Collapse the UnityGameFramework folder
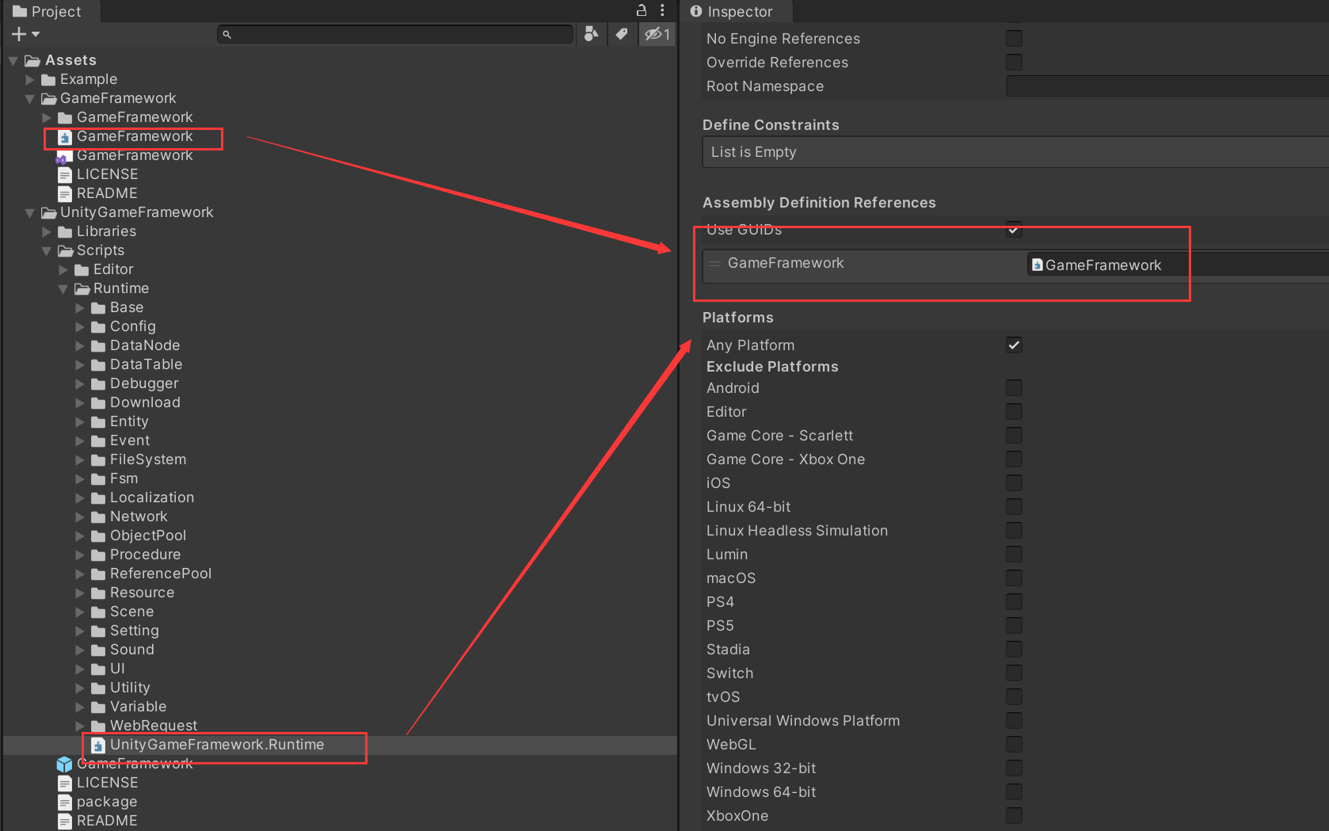 tap(30, 212)
